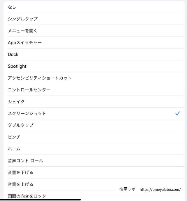The image size is (187, 201).
Task: Choose シングルタップ from the list
Action: [x=94, y=19]
